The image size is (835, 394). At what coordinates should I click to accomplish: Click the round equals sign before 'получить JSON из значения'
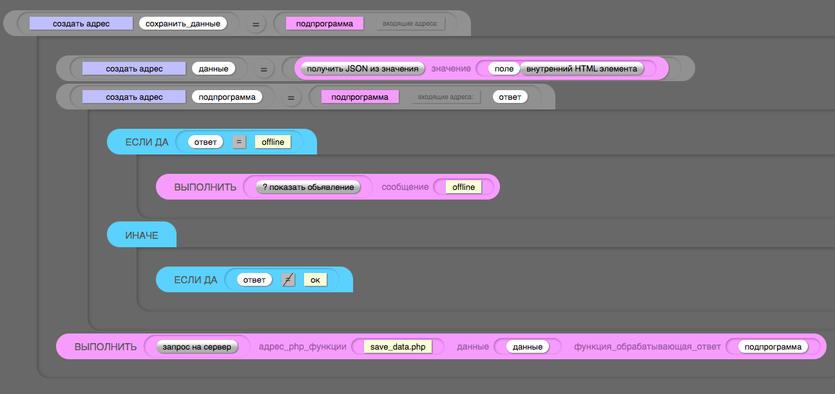pyautogui.click(x=263, y=68)
